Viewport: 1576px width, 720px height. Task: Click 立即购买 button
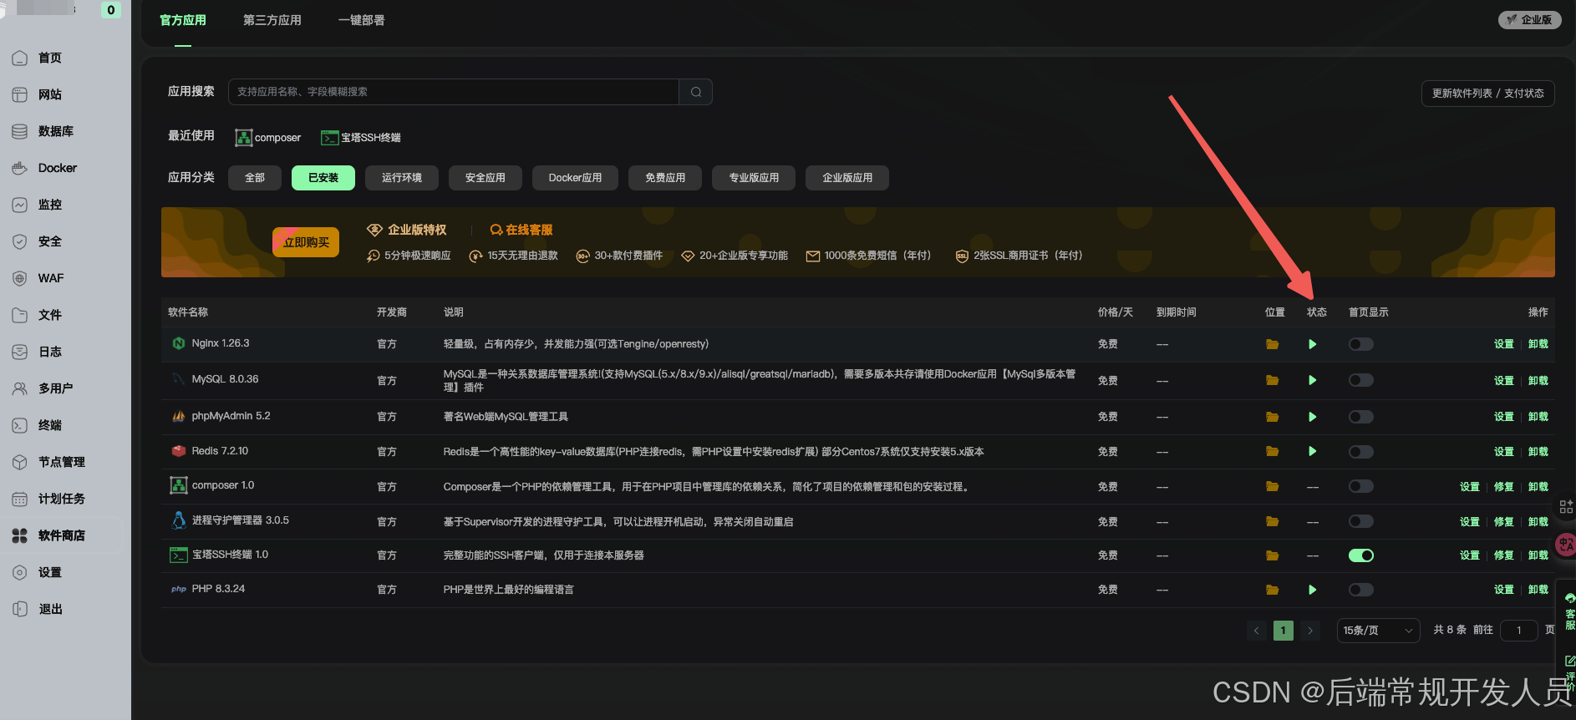[306, 242]
